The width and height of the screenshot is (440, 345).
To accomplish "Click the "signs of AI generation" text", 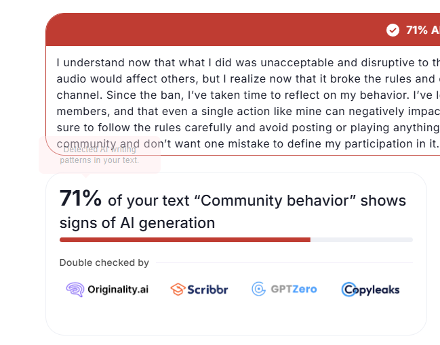I will (x=137, y=223).
